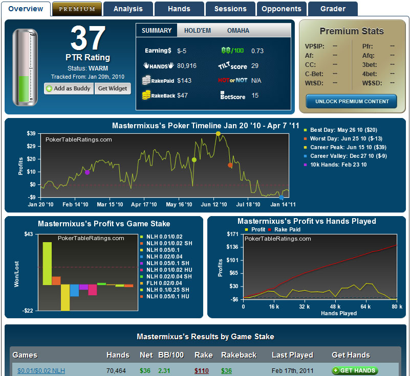Open the $0.01/$0.02 NLH game link
This screenshot has width=411, height=376.
click(41, 371)
